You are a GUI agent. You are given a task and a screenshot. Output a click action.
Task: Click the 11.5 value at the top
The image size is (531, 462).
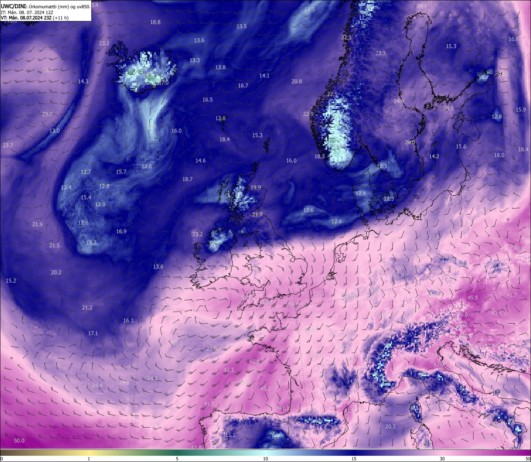tap(309, 9)
